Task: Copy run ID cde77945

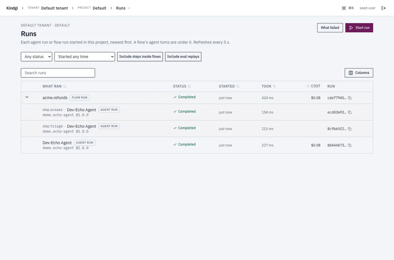Action: click(x=350, y=98)
